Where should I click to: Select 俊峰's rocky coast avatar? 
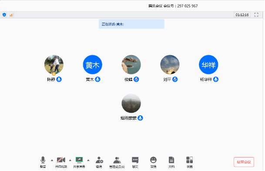coord(131,64)
